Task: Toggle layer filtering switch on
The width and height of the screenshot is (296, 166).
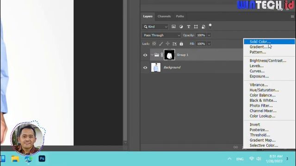Action: pos(210,26)
